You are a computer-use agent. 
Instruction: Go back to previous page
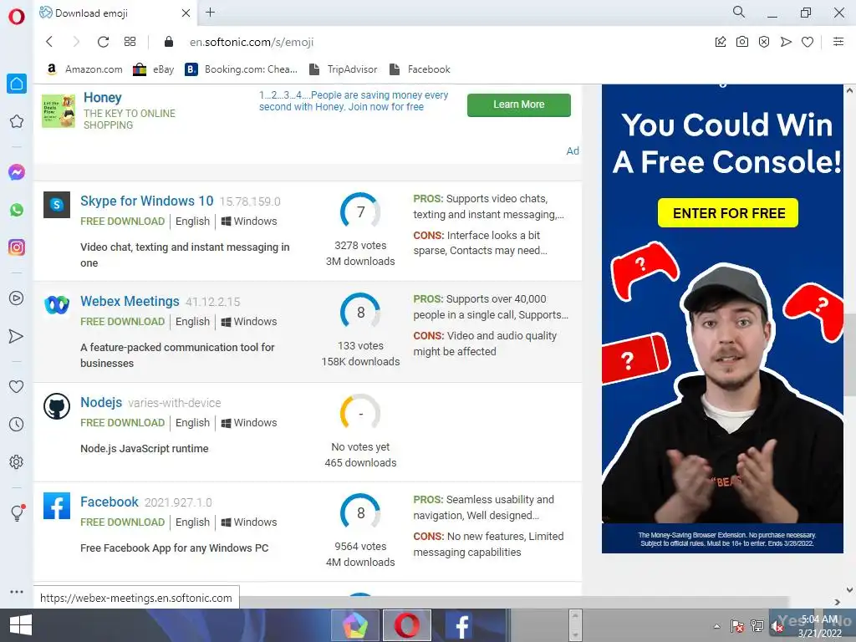tap(49, 42)
